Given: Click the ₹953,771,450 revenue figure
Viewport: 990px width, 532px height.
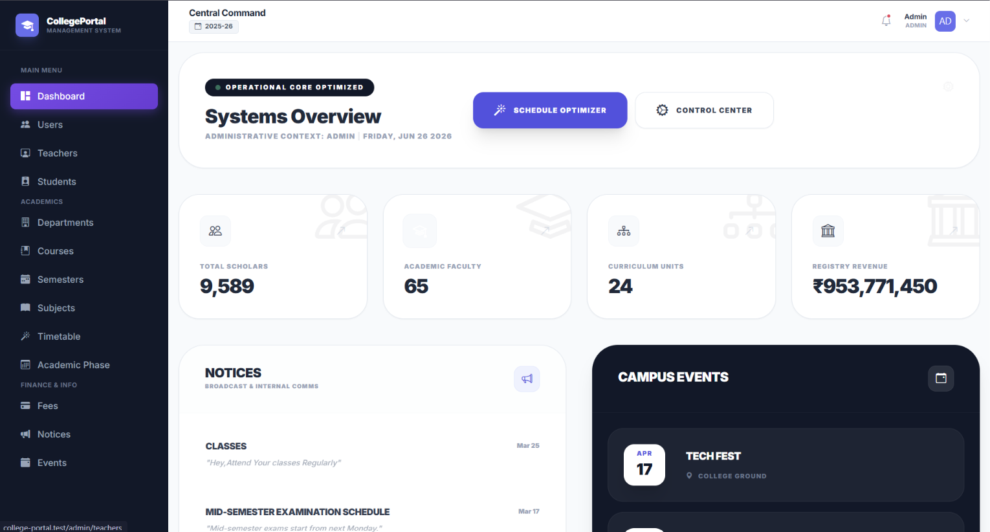Looking at the screenshot, I should click(x=875, y=286).
